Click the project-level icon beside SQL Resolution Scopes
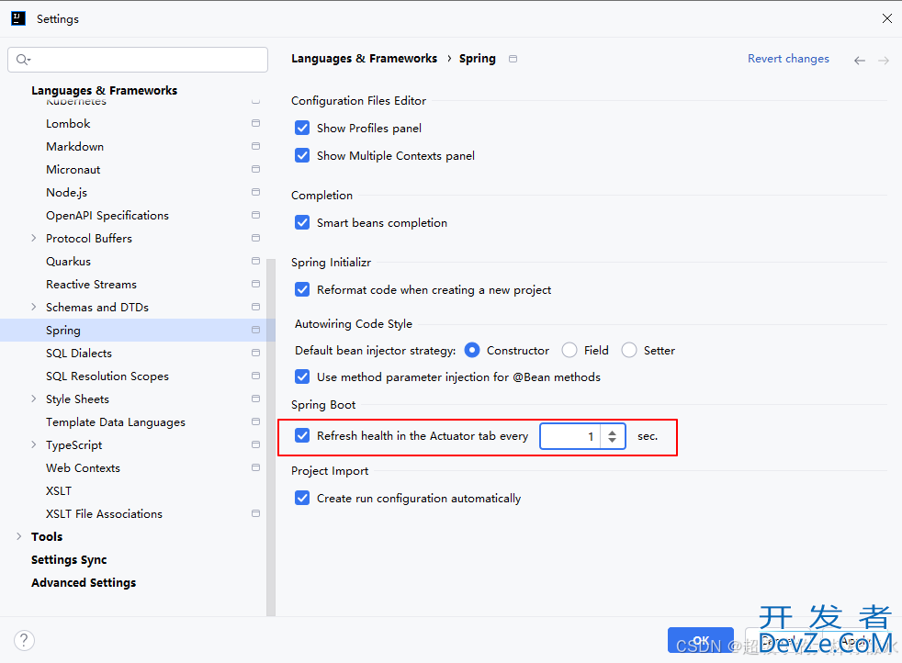This screenshot has width=902, height=663. tap(255, 376)
